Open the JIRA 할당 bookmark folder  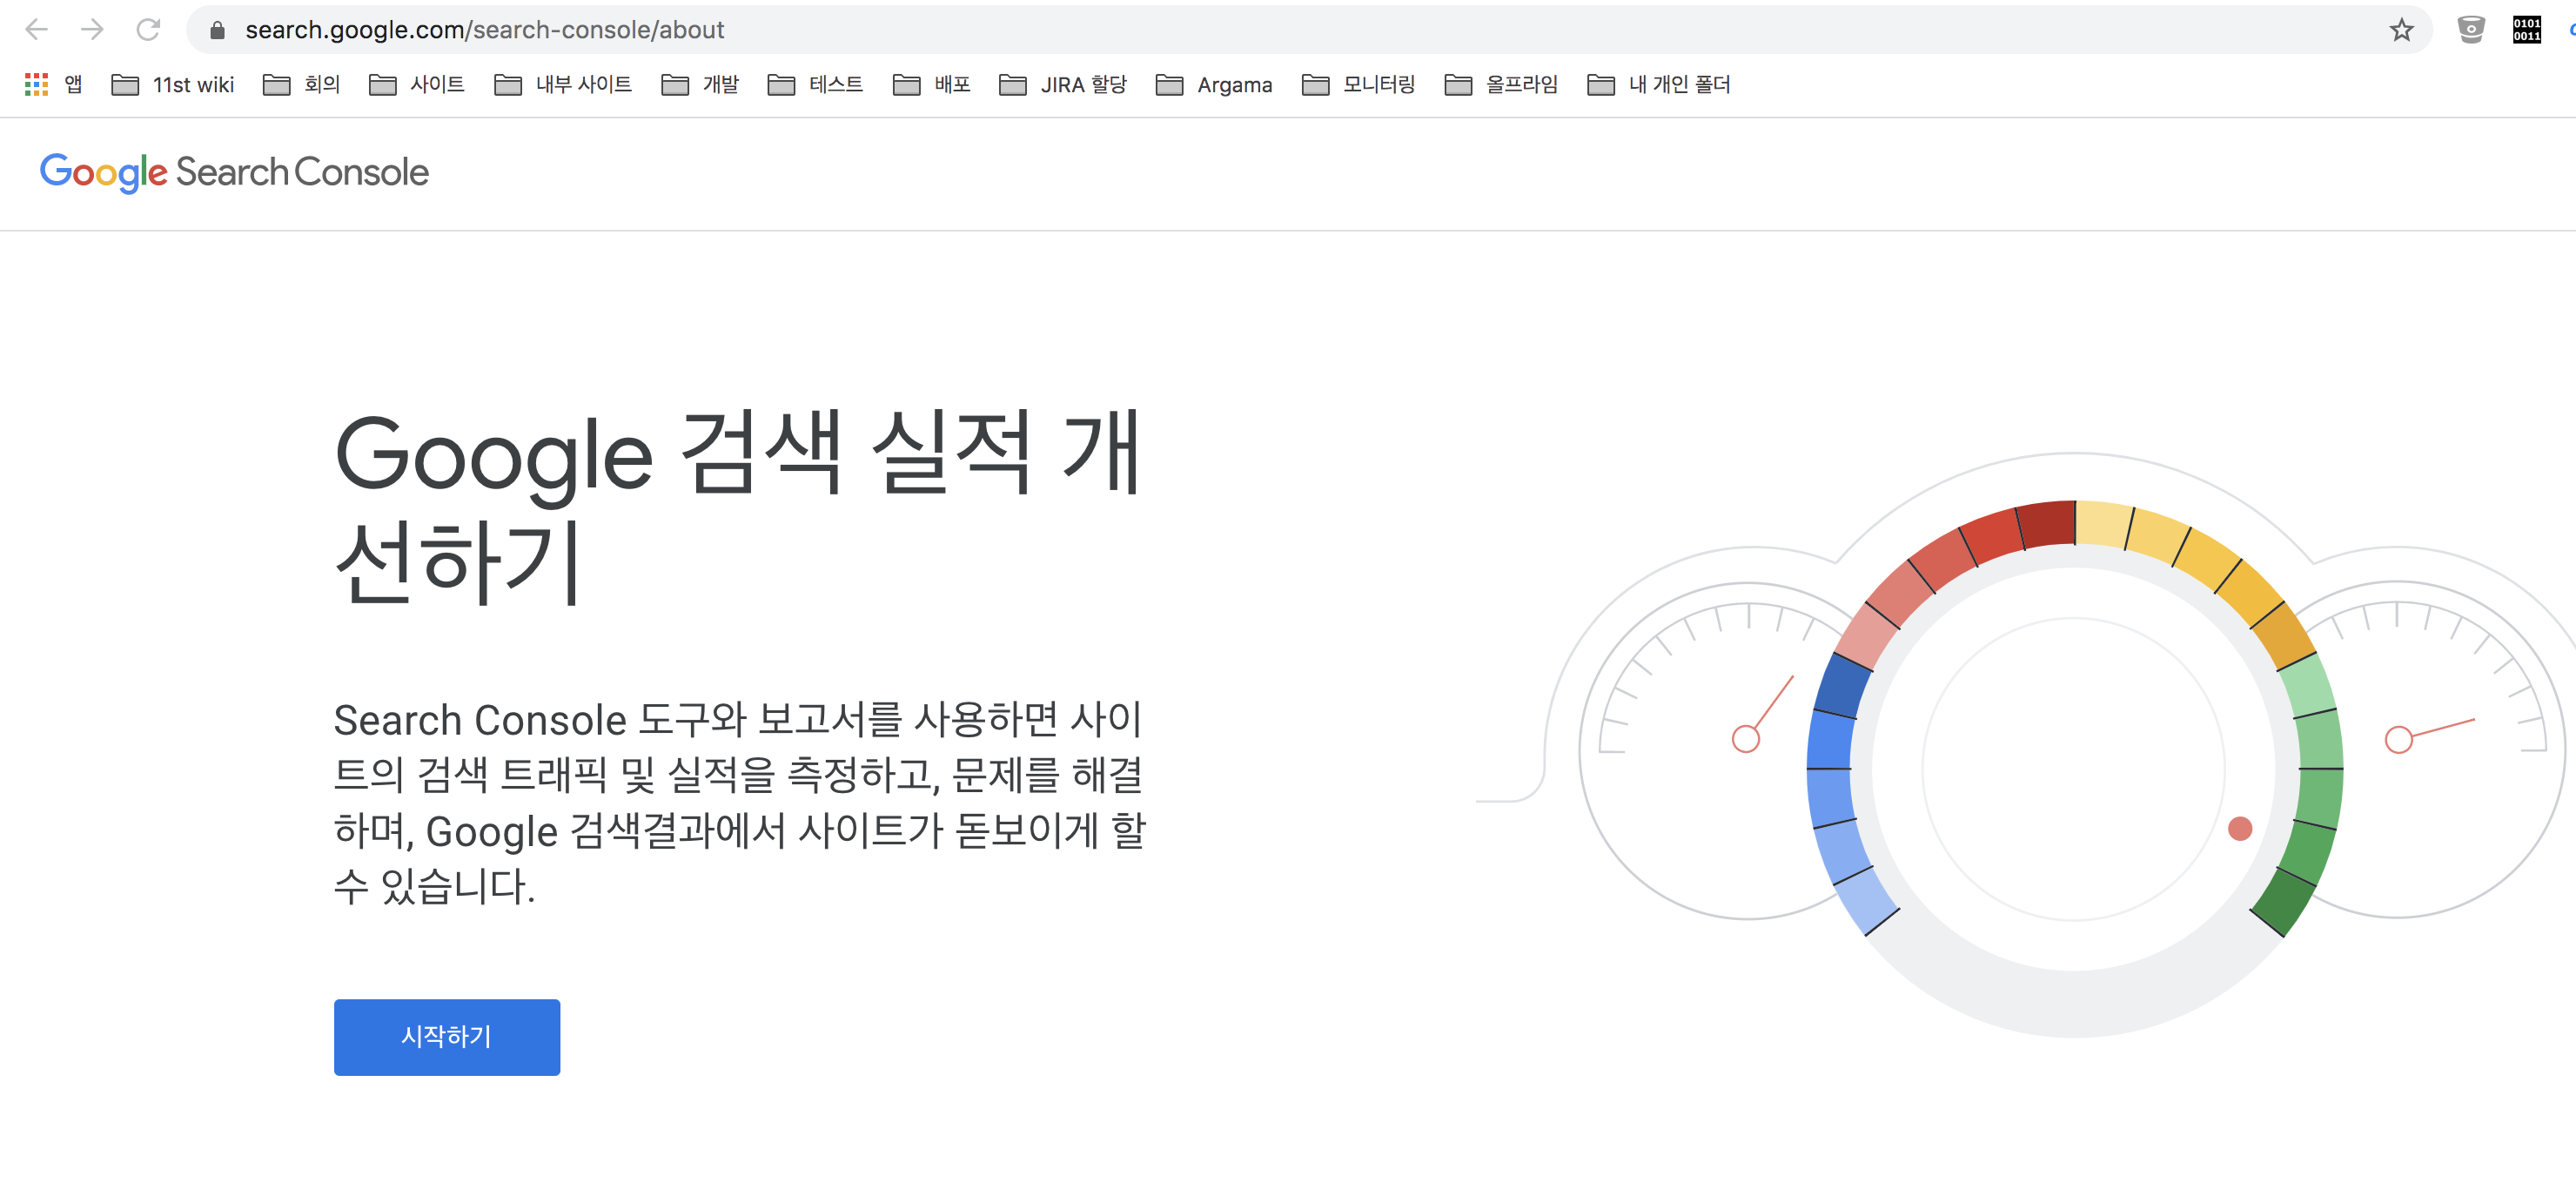pyautogui.click(x=1063, y=85)
